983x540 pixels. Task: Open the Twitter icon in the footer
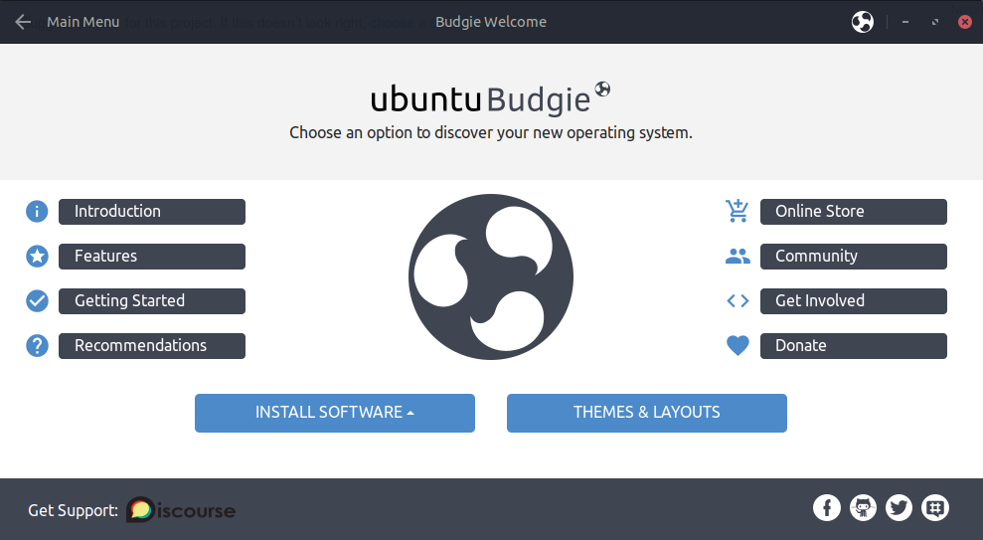pyautogui.click(x=899, y=508)
